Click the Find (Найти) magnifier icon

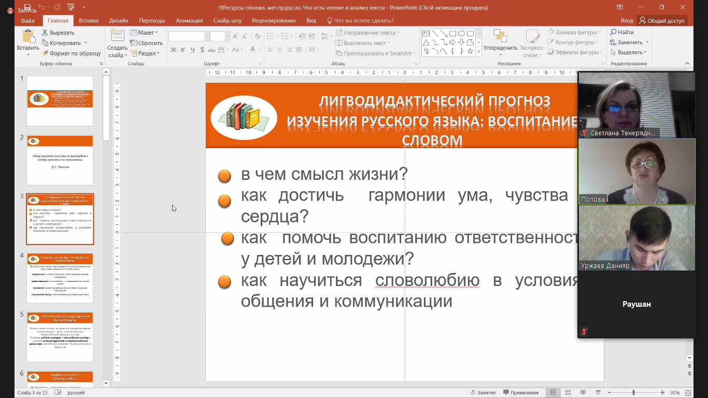(x=613, y=32)
